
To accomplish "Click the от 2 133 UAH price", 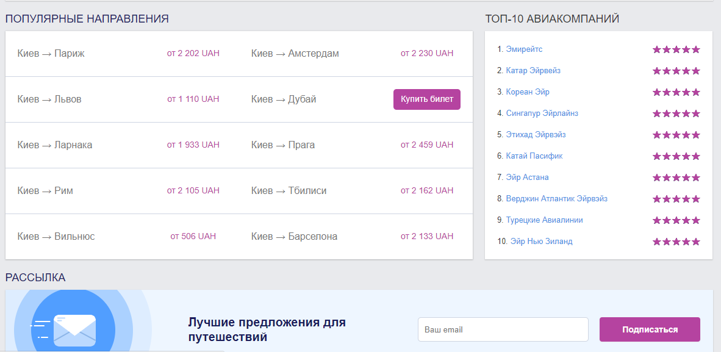I will (x=427, y=237).
